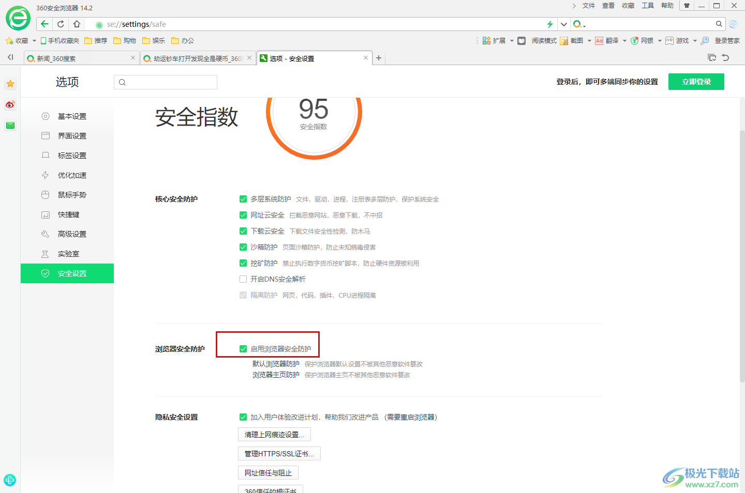Open sidebar yellow star favorites icon
This screenshot has height=493, width=745.
[x=10, y=84]
